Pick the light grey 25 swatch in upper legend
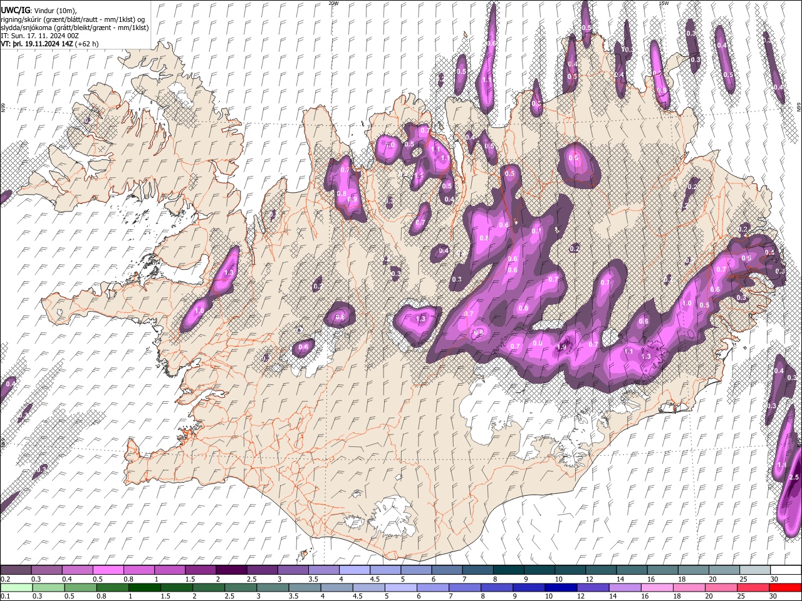The image size is (802, 601). [754, 570]
